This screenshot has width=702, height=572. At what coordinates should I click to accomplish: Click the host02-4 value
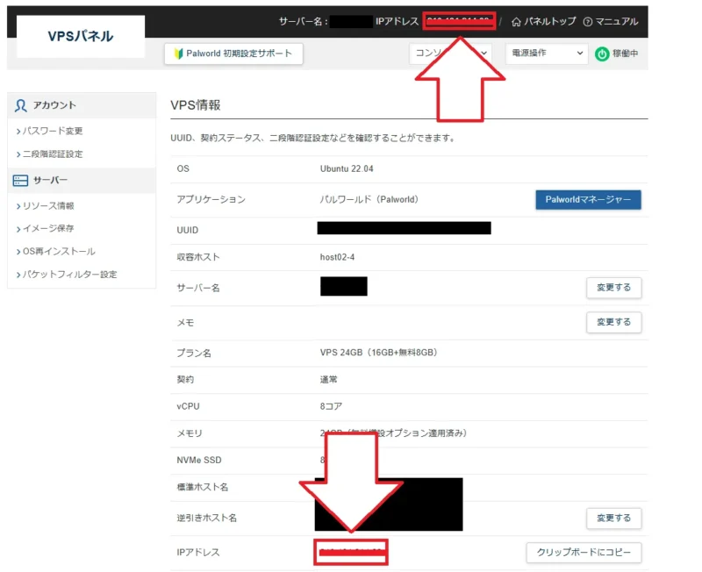[x=337, y=257]
